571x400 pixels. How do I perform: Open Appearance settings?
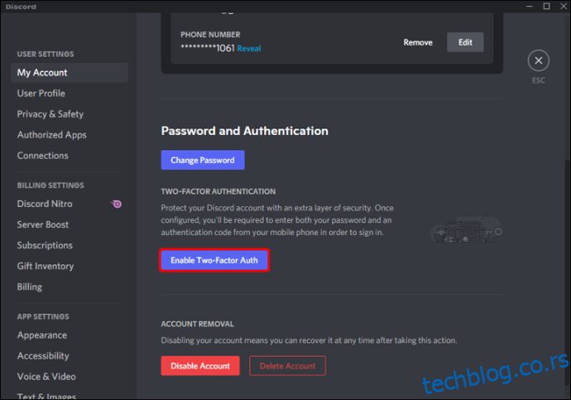[70, 335]
